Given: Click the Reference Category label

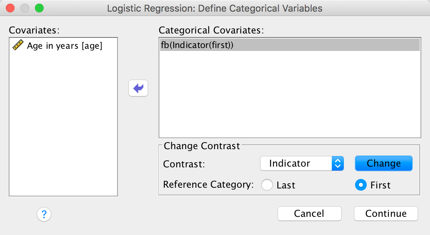Looking at the screenshot, I should point(208,184).
